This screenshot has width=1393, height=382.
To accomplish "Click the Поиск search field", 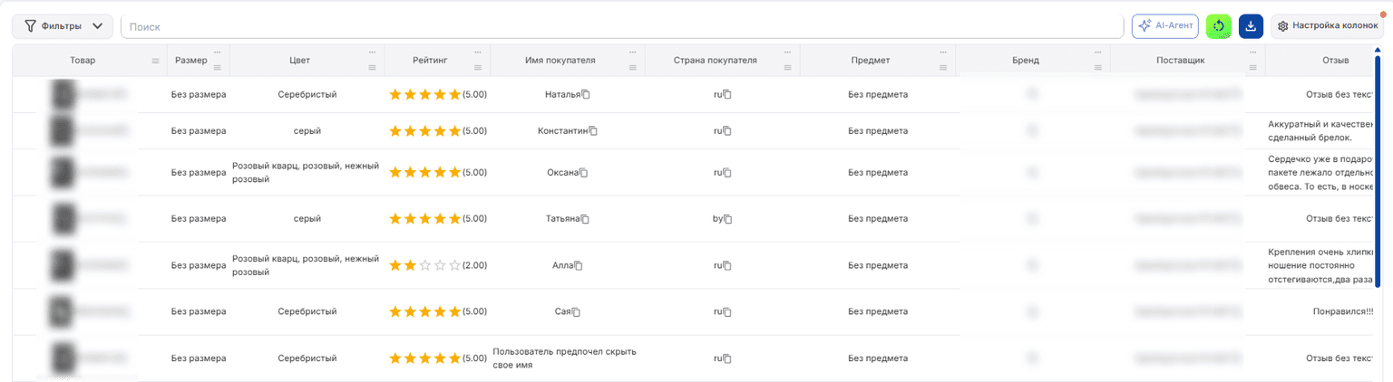I will pyautogui.click(x=622, y=27).
